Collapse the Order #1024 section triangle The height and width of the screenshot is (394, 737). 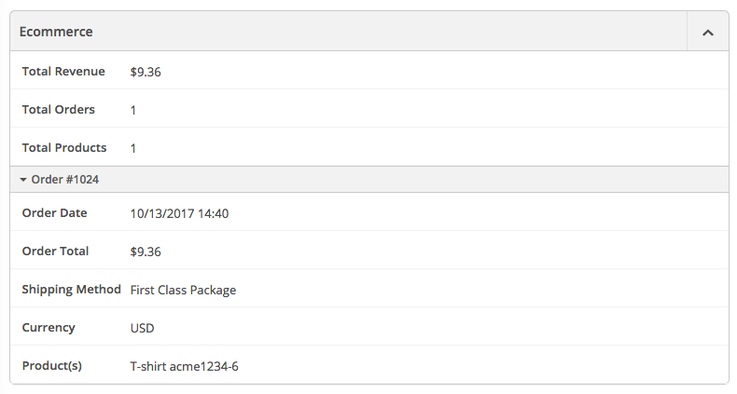click(23, 180)
